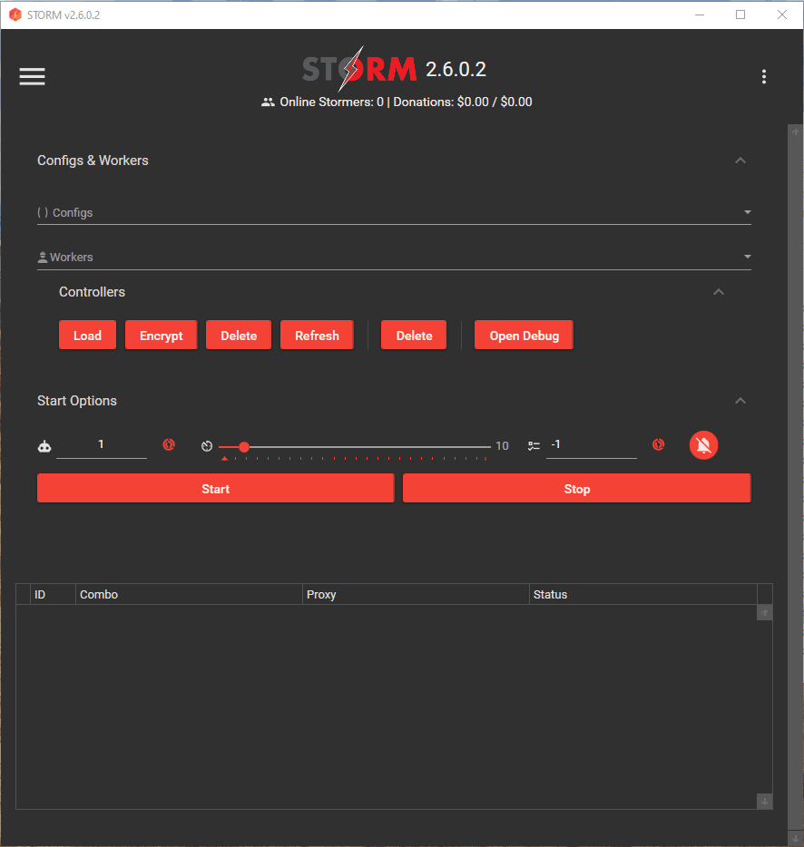
Task: Click the online stormers people icon
Action: [268, 102]
